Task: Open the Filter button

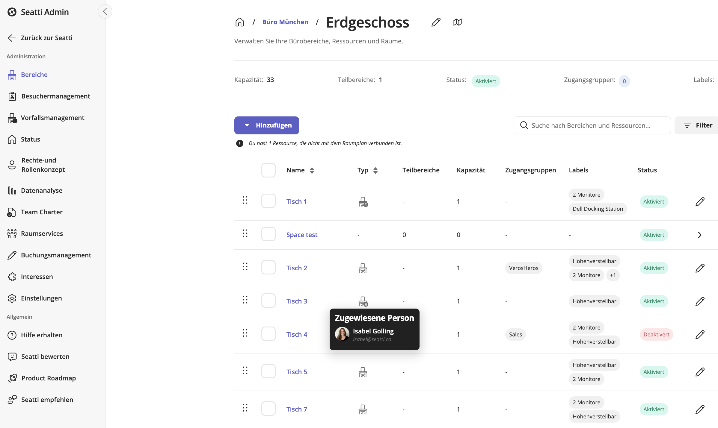Action: [697, 125]
